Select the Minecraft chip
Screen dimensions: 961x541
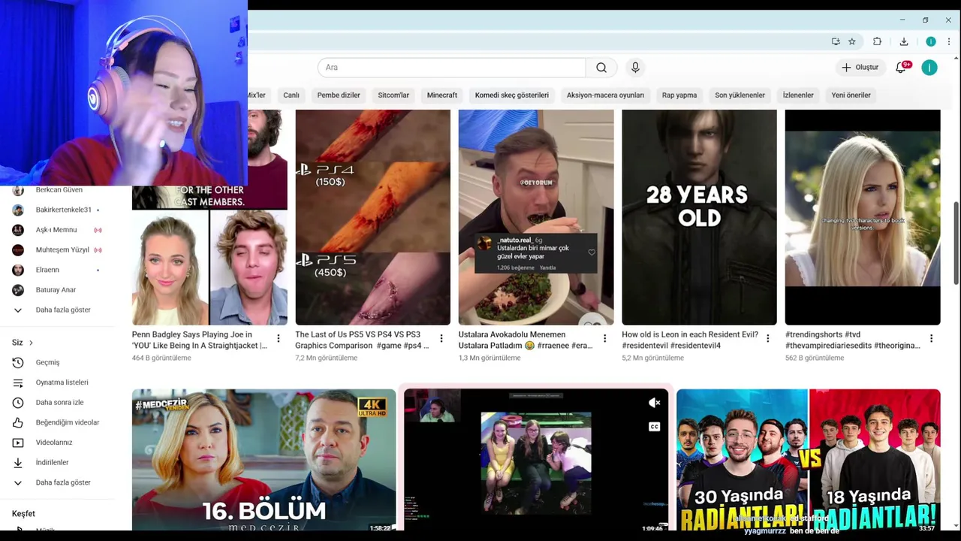click(x=442, y=95)
